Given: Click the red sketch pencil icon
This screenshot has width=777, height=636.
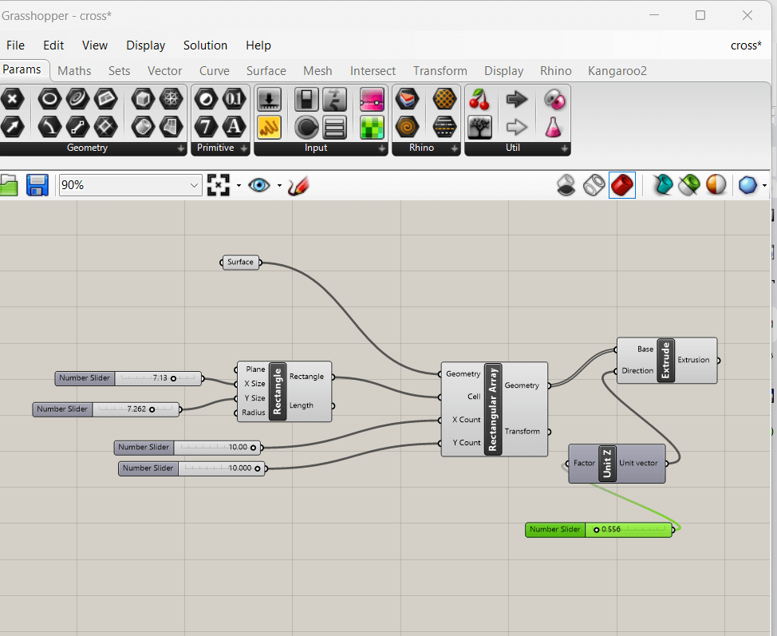Looking at the screenshot, I should [298, 186].
